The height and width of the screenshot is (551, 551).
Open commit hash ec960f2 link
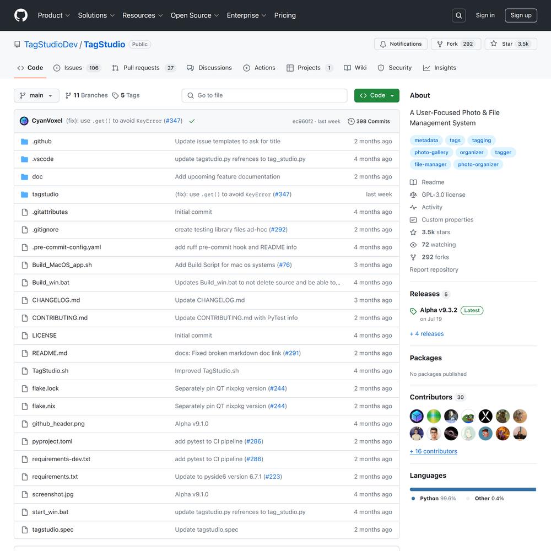[302, 121]
